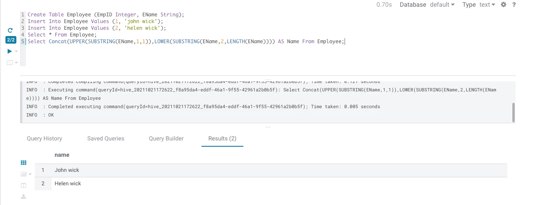The height and width of the screenshot is (205, 537).
Task: Select the Results (2) tab
Action: click(222, 138)
